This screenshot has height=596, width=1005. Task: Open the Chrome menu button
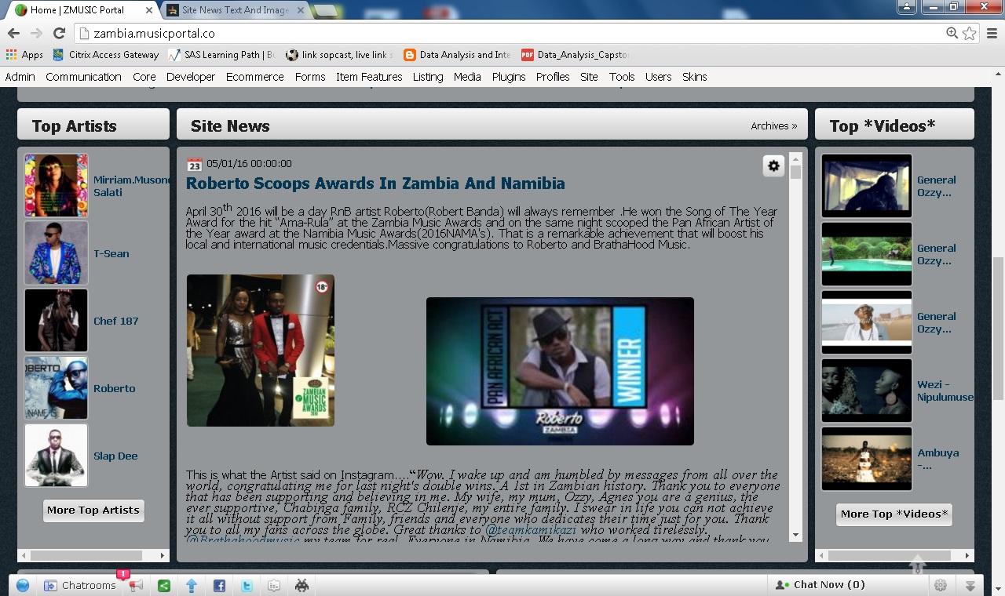point(992,33)
